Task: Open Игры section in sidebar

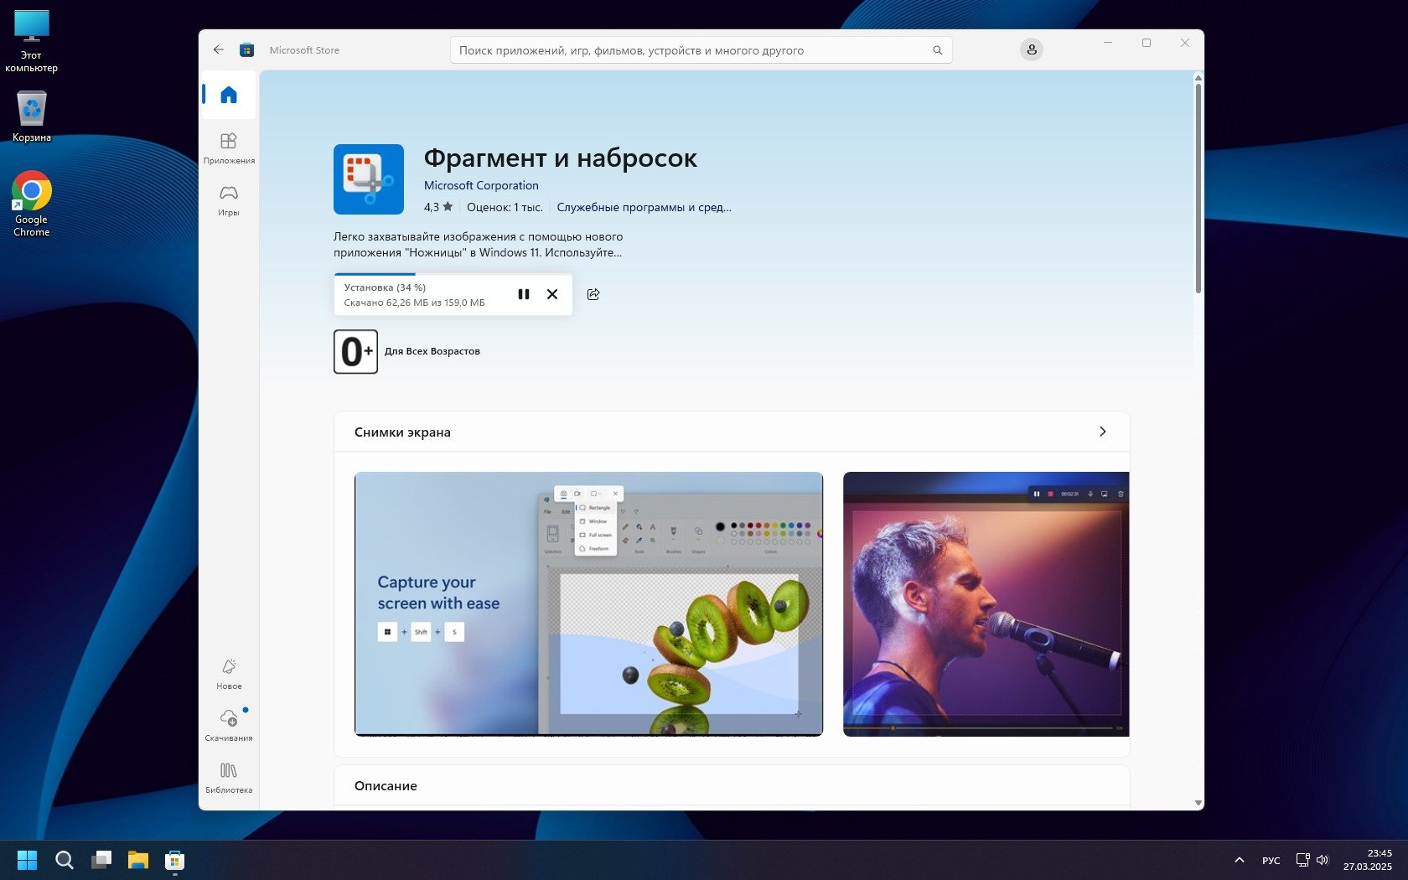Action: (x=229, y=200)
